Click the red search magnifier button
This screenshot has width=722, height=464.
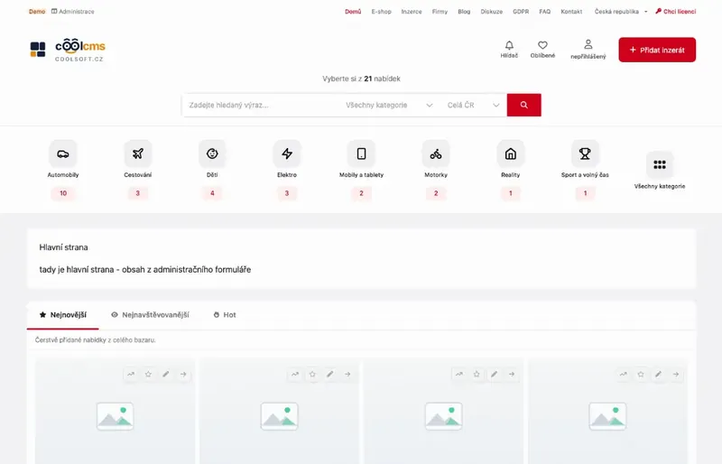tap(524, 105)
